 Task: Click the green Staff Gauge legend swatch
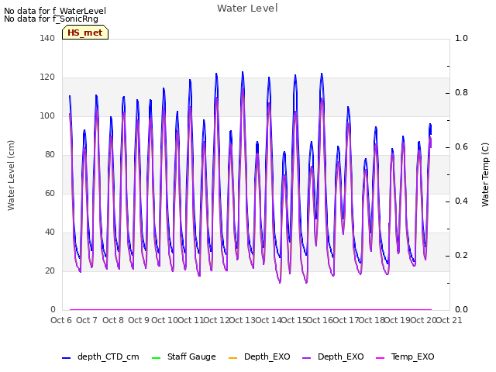pyautogui.click(x=156, y=358)
